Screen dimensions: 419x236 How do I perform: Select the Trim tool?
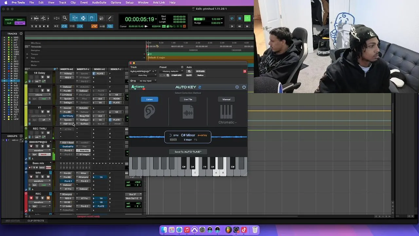[75, 18]
